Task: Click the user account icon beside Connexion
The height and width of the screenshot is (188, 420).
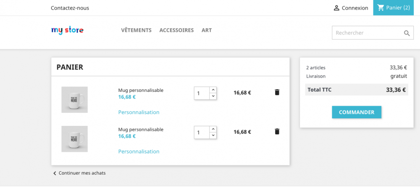Action: pos(336,8)
